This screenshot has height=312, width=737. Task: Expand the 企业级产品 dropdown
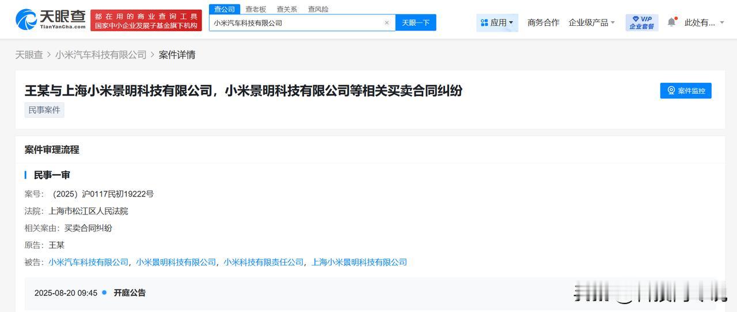tap(592, 22)
